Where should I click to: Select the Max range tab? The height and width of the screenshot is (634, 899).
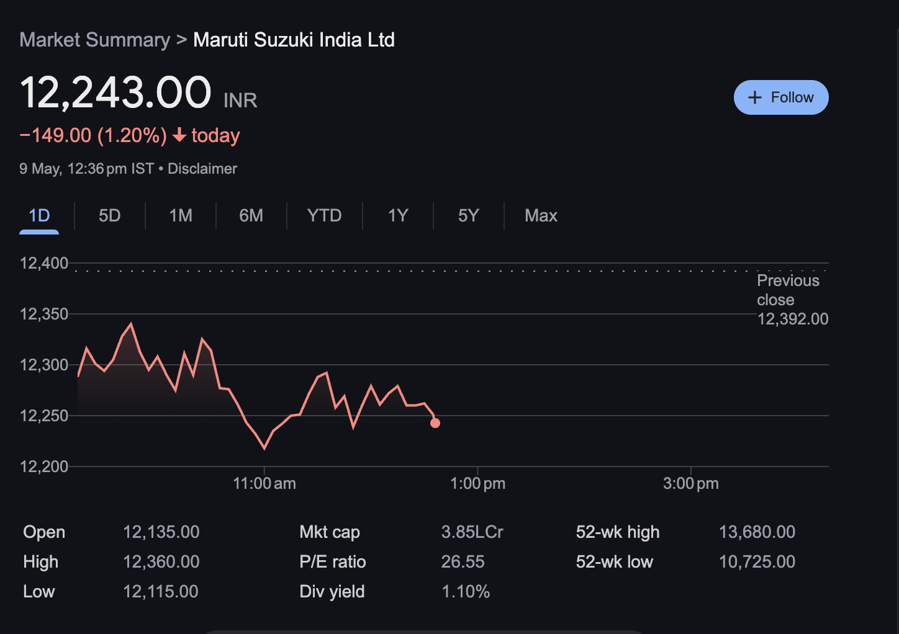(541, 216)
